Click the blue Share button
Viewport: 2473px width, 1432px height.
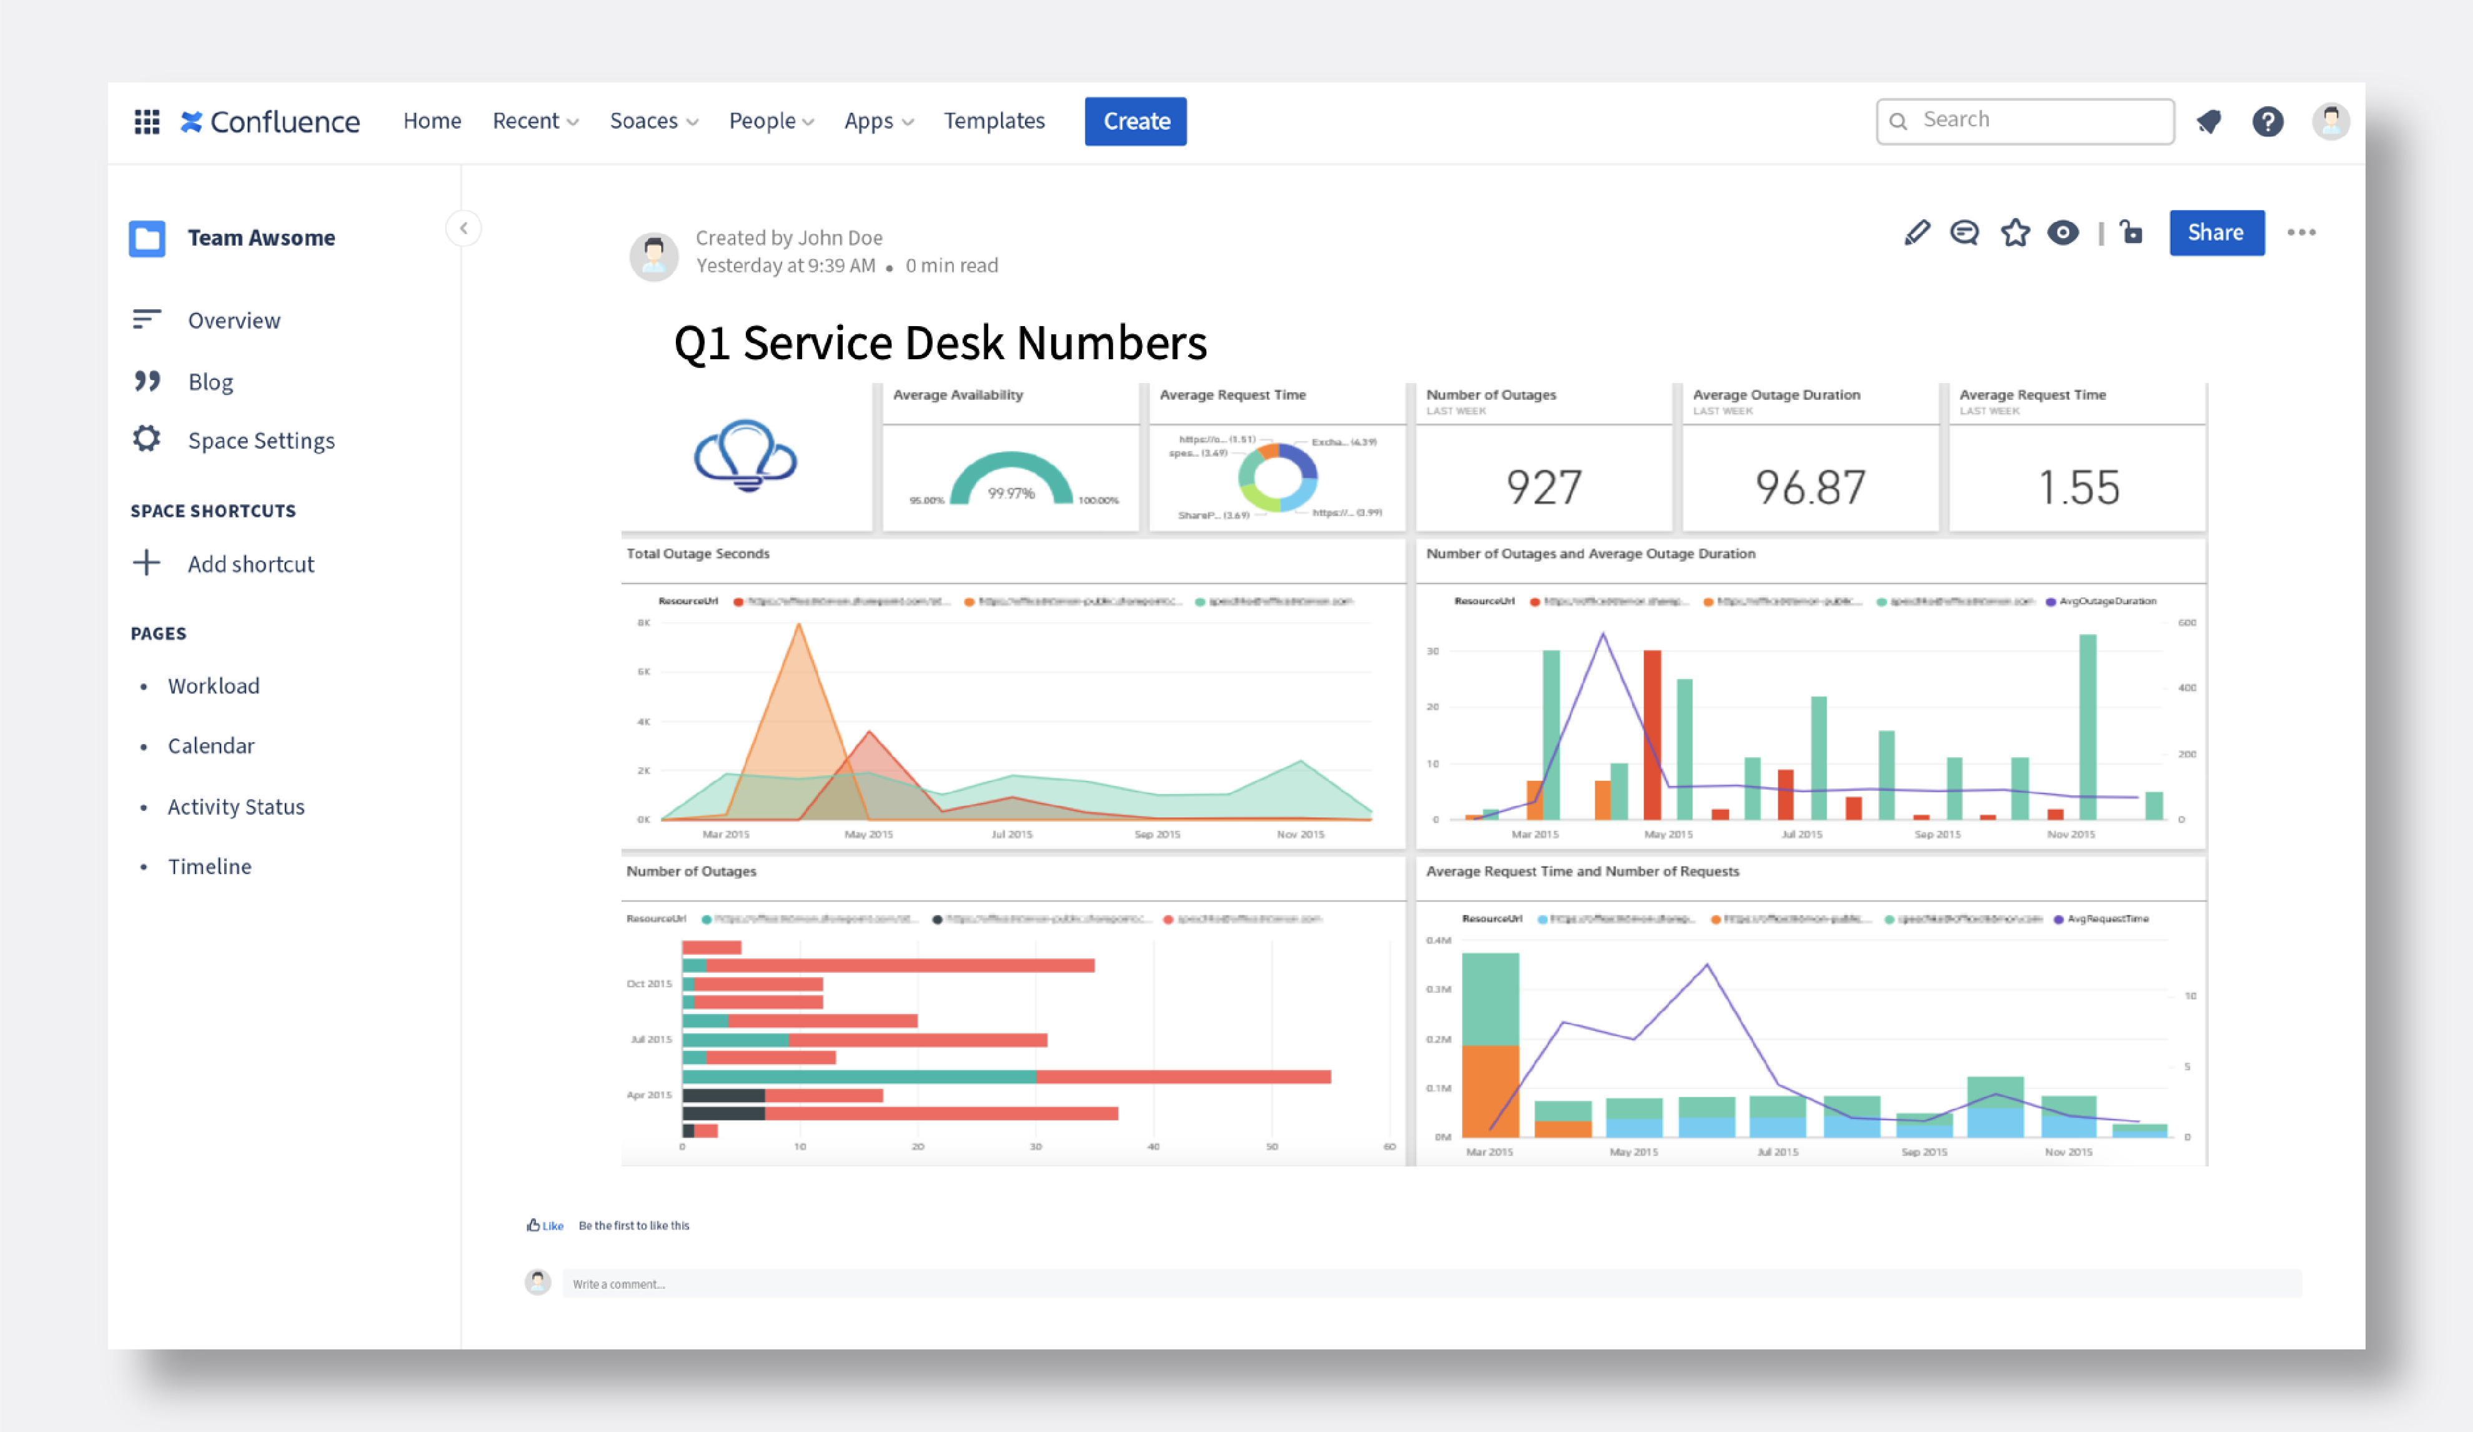point(2217,232)
